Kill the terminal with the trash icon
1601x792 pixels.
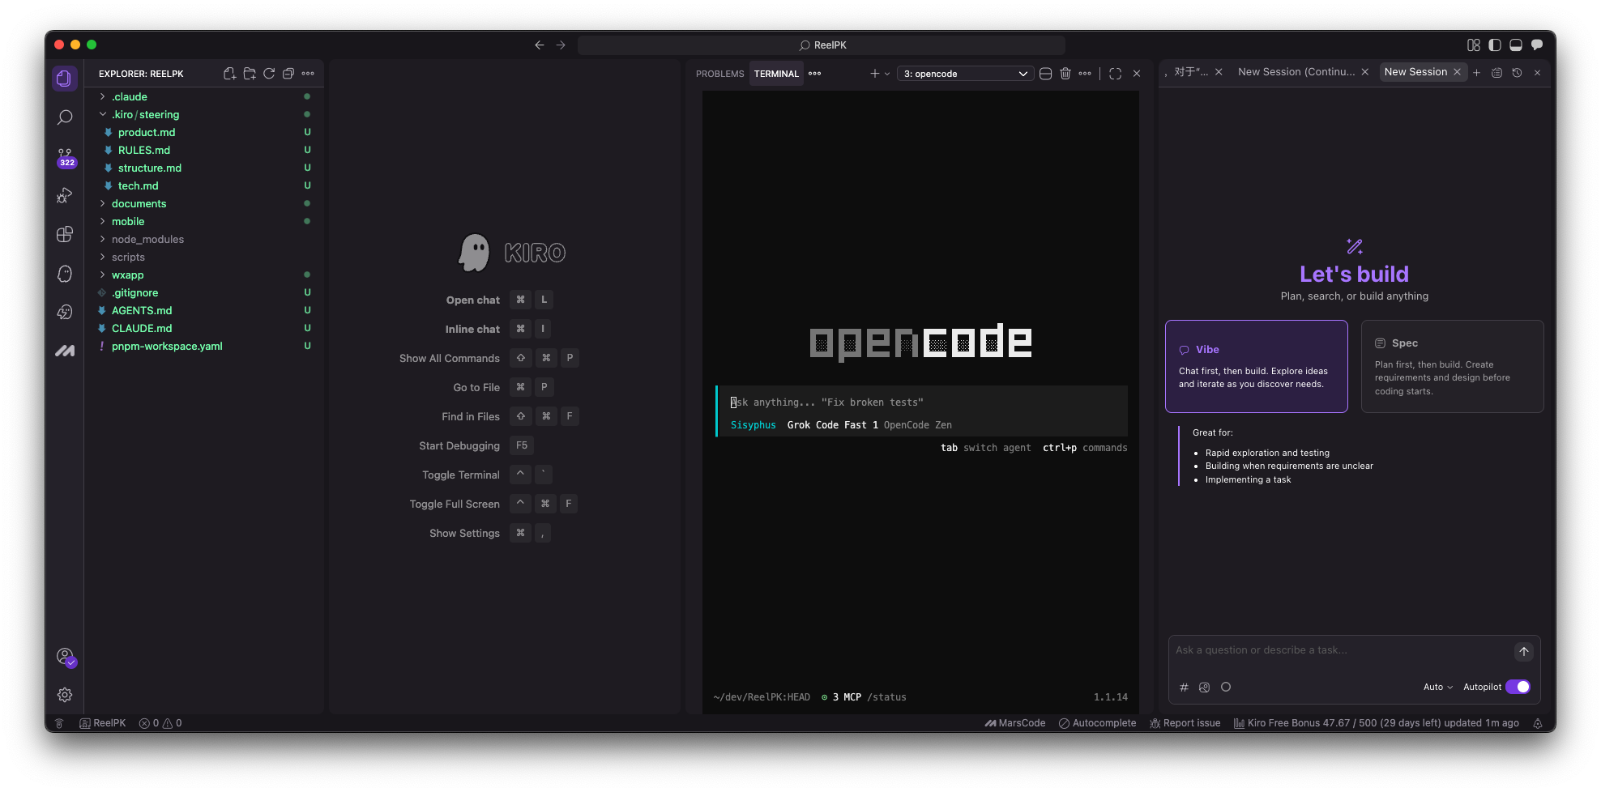coord(1065,74)
